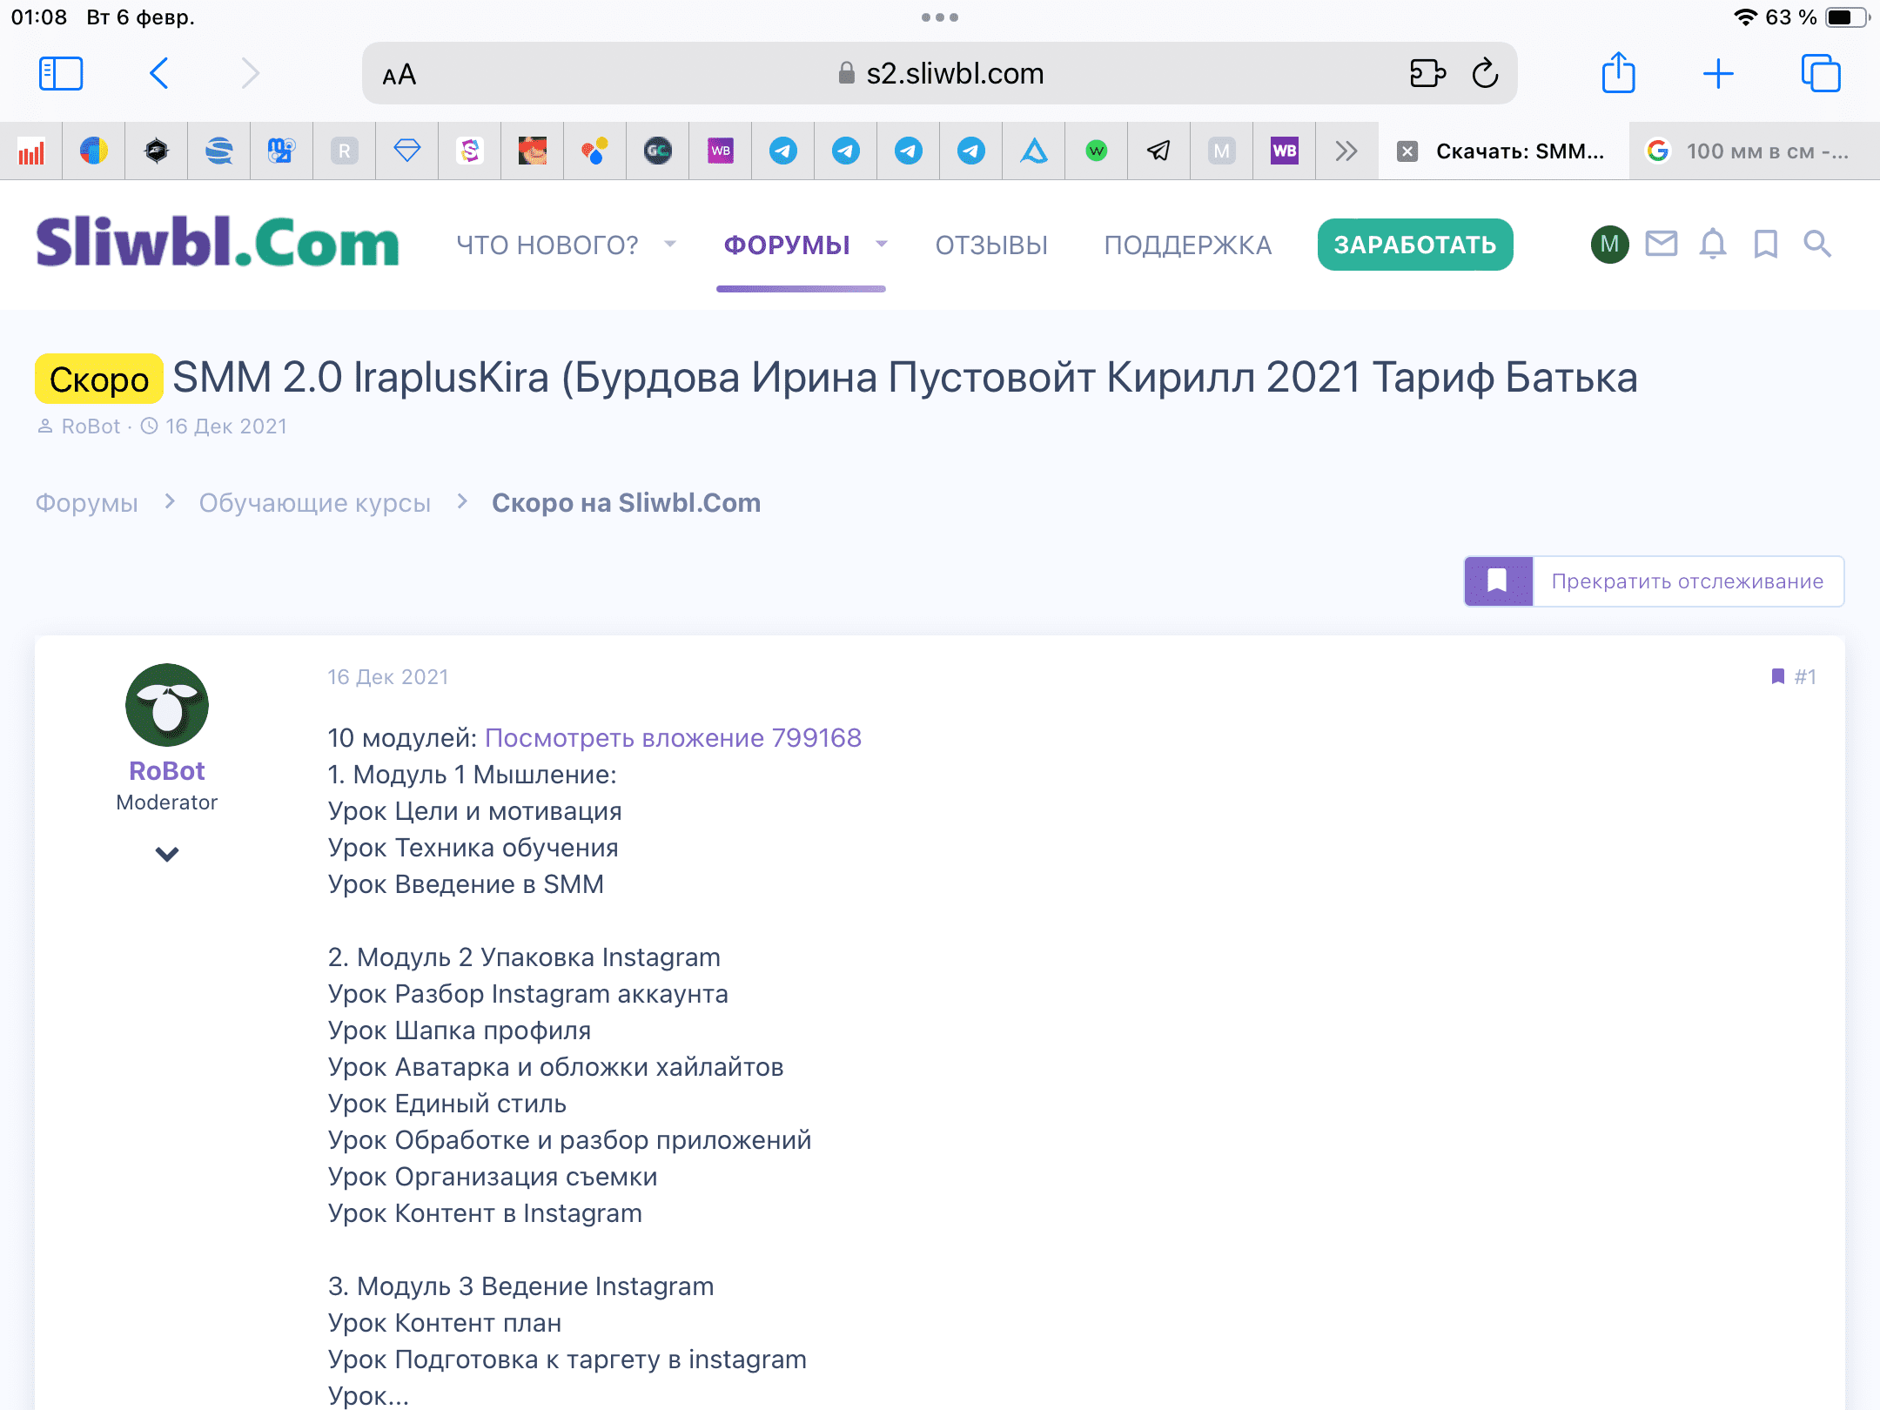Image resolution: width=1880 pixels, height=1410 pixels.
Task: Click 'Прекратить отслеживание' button
Action: (1654, 581)
